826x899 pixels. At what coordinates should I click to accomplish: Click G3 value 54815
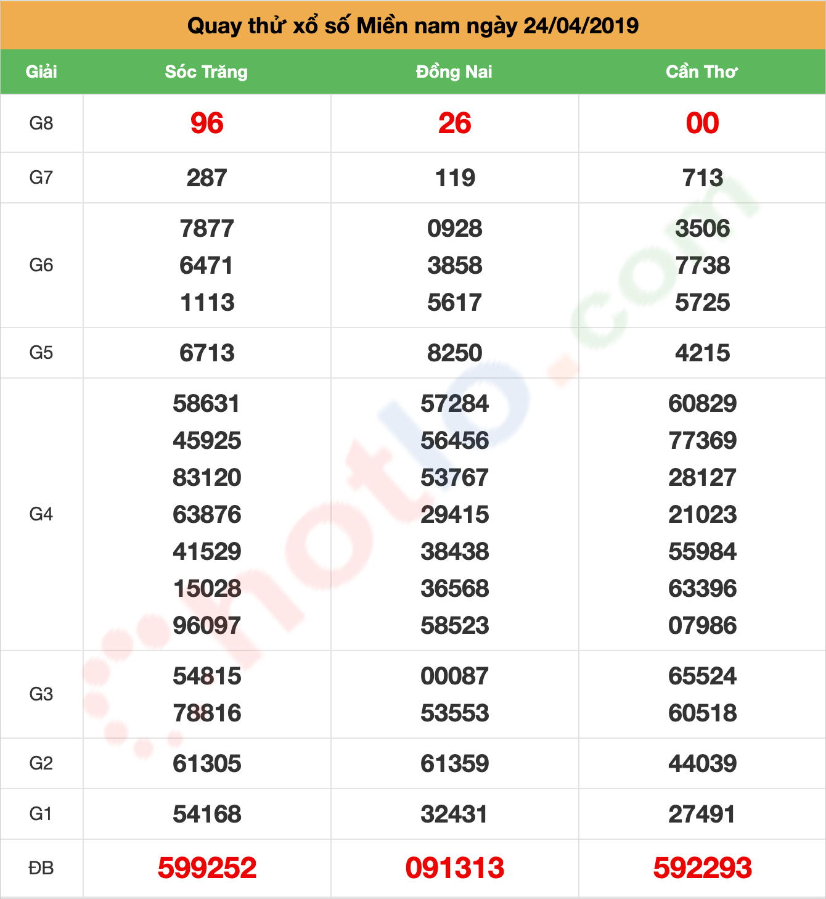tap(207, 676)
